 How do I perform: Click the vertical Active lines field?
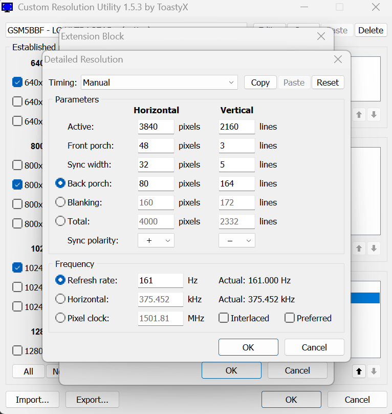tap(236, 127)
